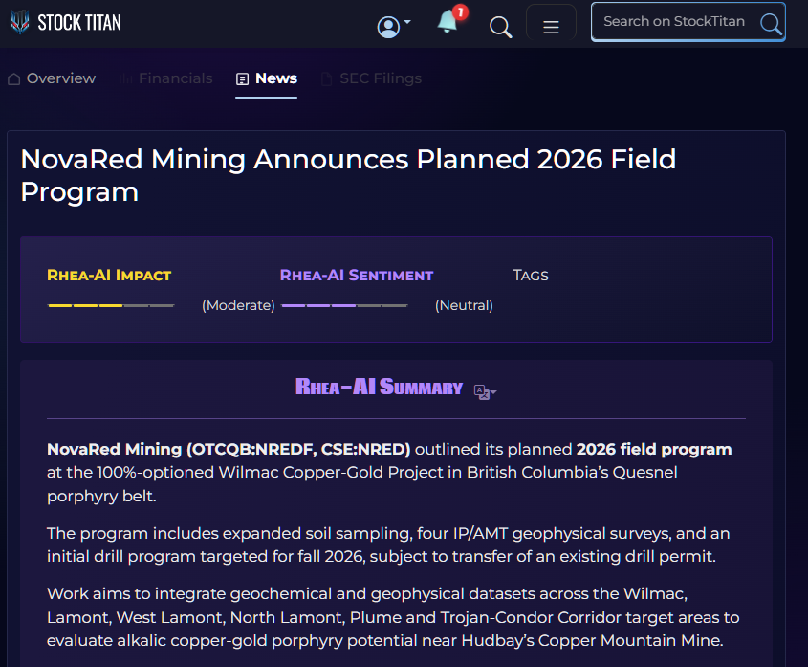This screenshot has height=667, width=808.
Task: Click the Rhea-AI Summary heading
Action: (379, 387)
